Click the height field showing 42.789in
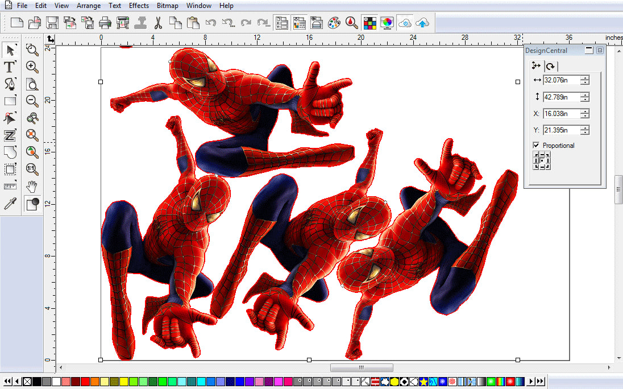 pos(562,97)
